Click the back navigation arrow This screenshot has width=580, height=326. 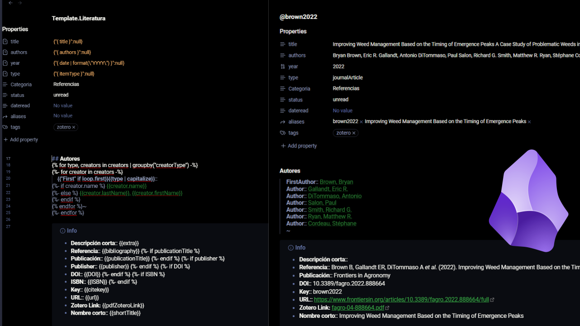pos(11,3)
